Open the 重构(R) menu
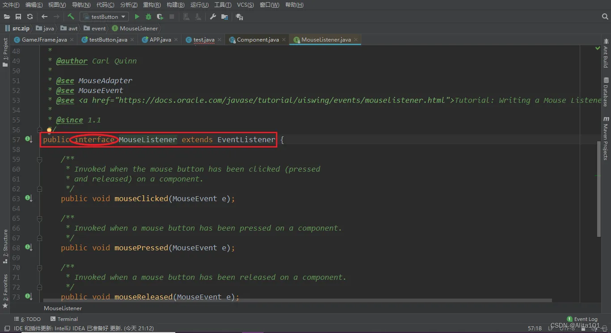This screenshot has height=333, width=611. tap(152, 5)
